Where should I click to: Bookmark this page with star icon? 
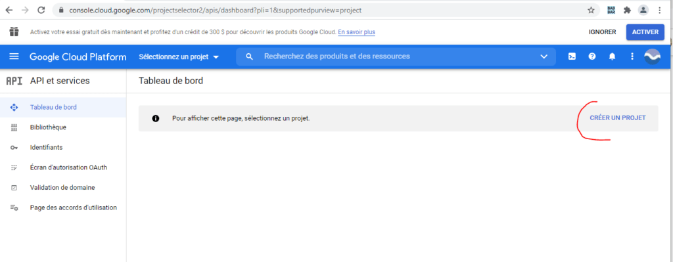(x=591, y=11)
